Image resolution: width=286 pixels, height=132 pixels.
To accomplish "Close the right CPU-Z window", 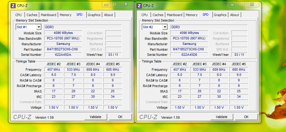I will coord(252,4).
